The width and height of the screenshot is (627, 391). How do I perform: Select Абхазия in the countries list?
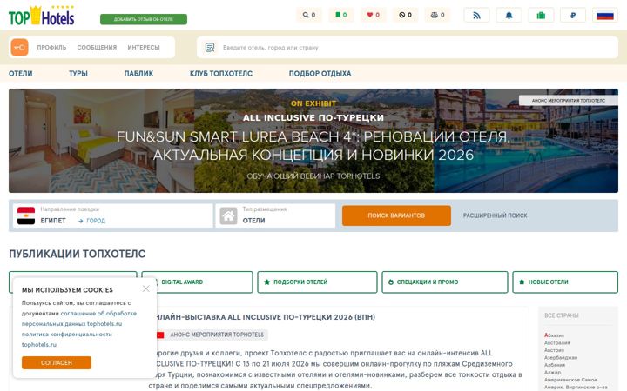pos(554,335)
